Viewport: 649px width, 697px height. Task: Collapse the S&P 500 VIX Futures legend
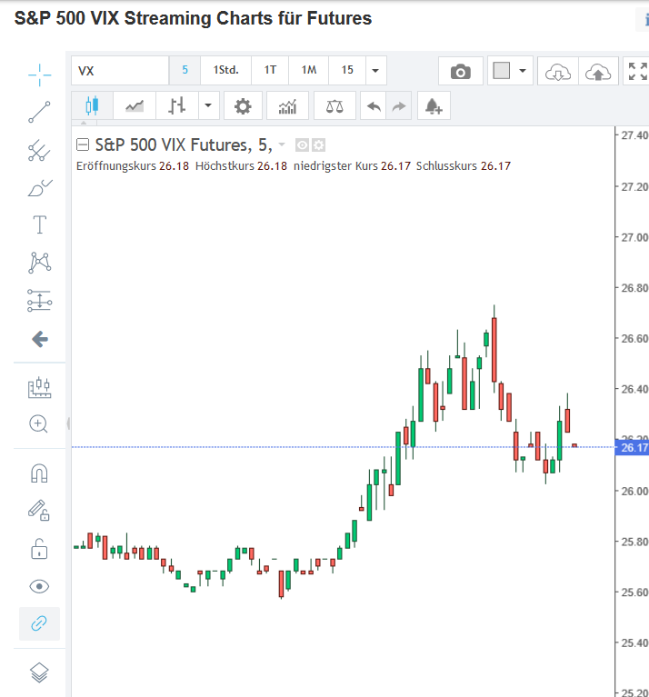coord(83,144)
